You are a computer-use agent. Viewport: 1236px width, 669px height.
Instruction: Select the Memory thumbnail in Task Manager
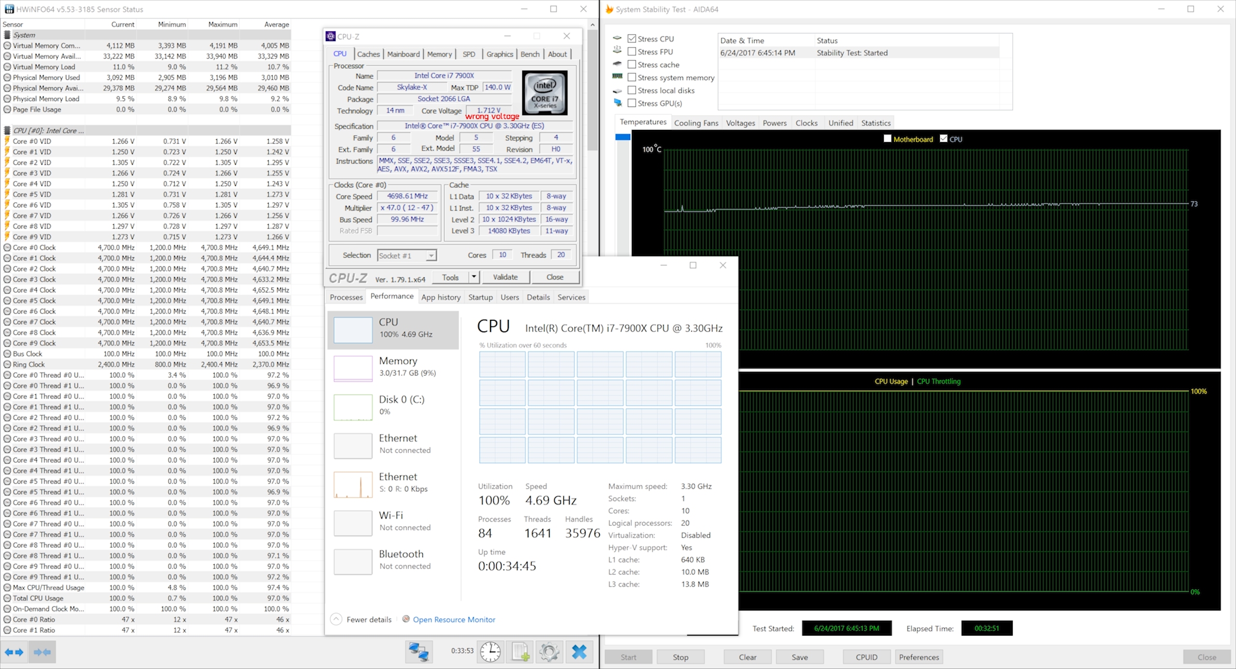click(353, 369)
